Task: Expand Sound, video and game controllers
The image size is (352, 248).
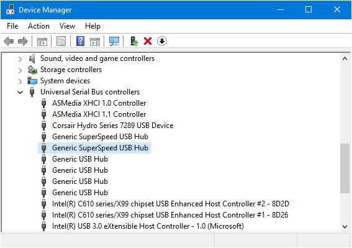Action: click(x=20, y=59)
